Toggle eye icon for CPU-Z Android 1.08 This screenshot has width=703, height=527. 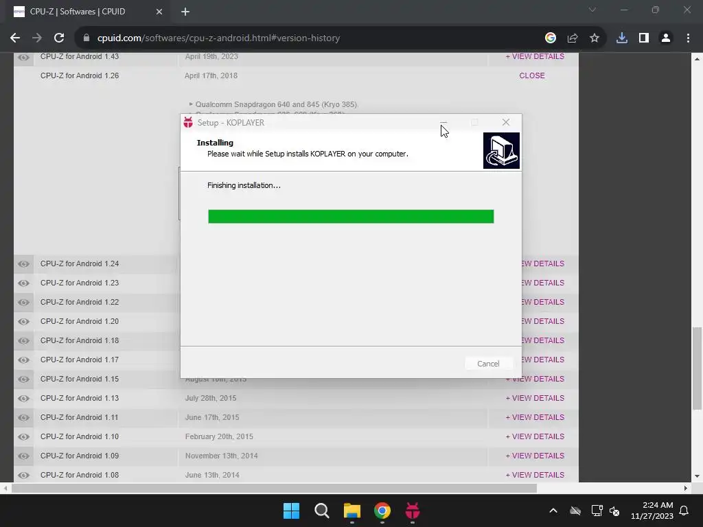click(x=23, y=475)
